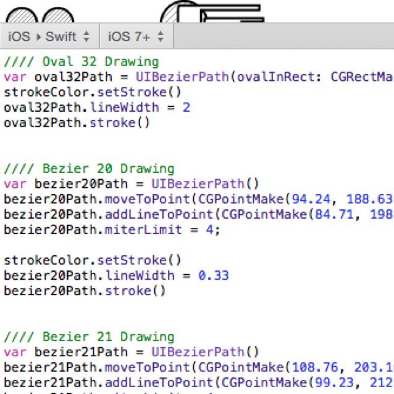Screen dimensions: 394x394
Task: Click 'bezier20Path.miterLimit = 4;' line
Action: (x=112, y=230)
